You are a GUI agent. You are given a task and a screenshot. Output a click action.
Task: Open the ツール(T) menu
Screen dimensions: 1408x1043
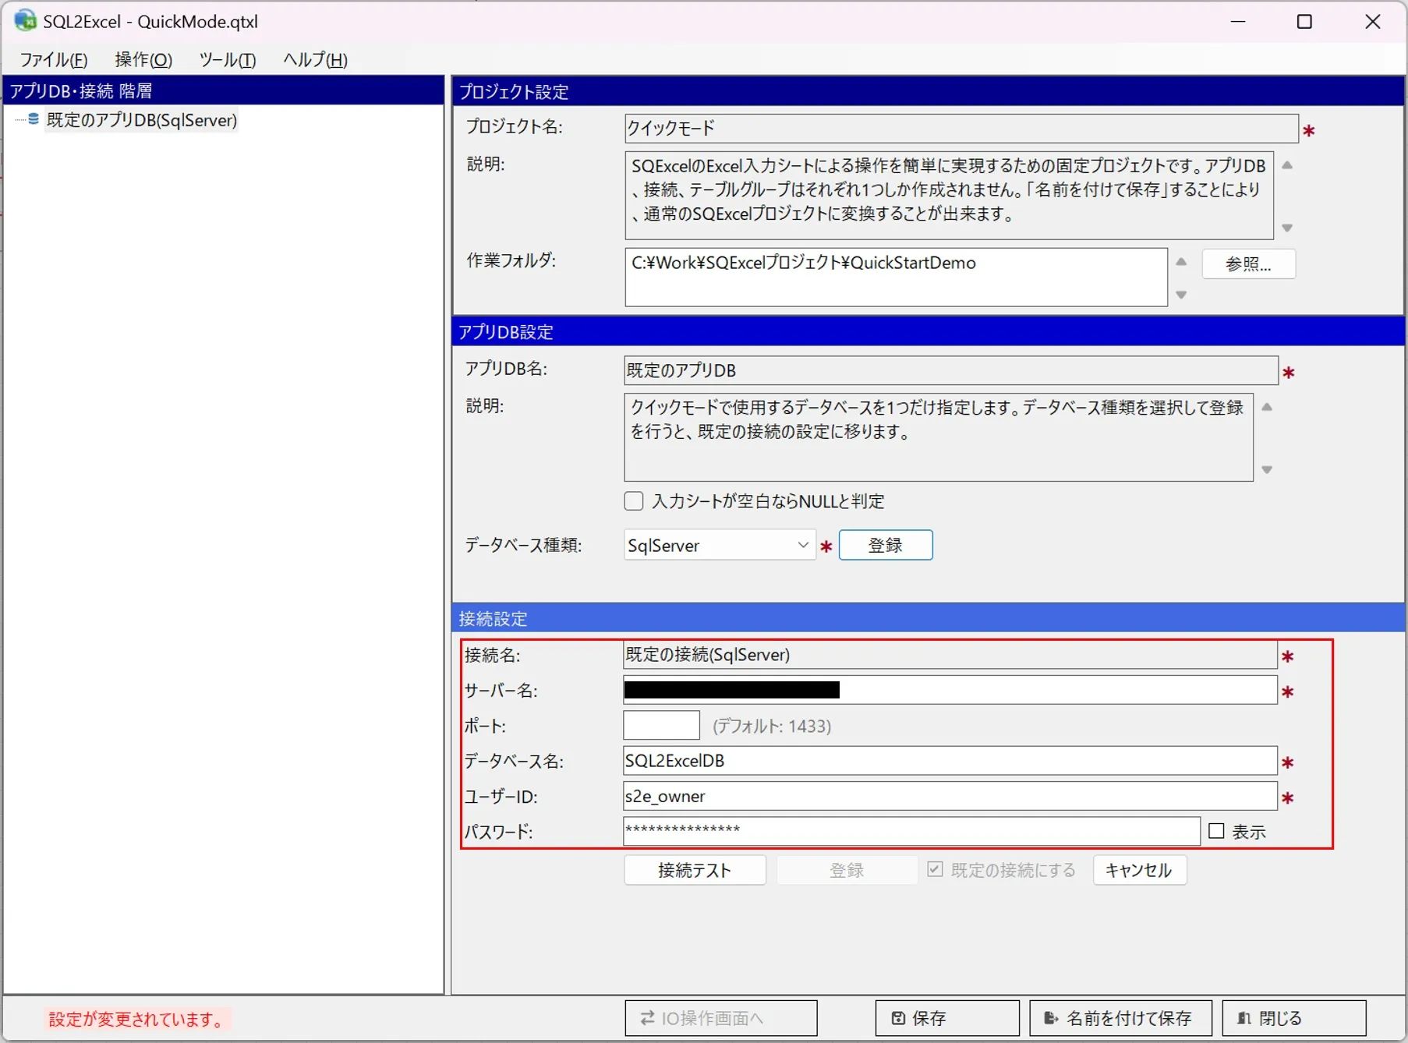(x=228, y=60)
